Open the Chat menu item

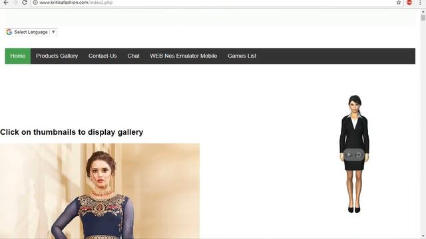(133, 56)
